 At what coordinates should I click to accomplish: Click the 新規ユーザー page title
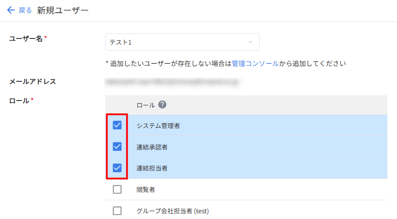pyautogui.click(x=63, y=10)
